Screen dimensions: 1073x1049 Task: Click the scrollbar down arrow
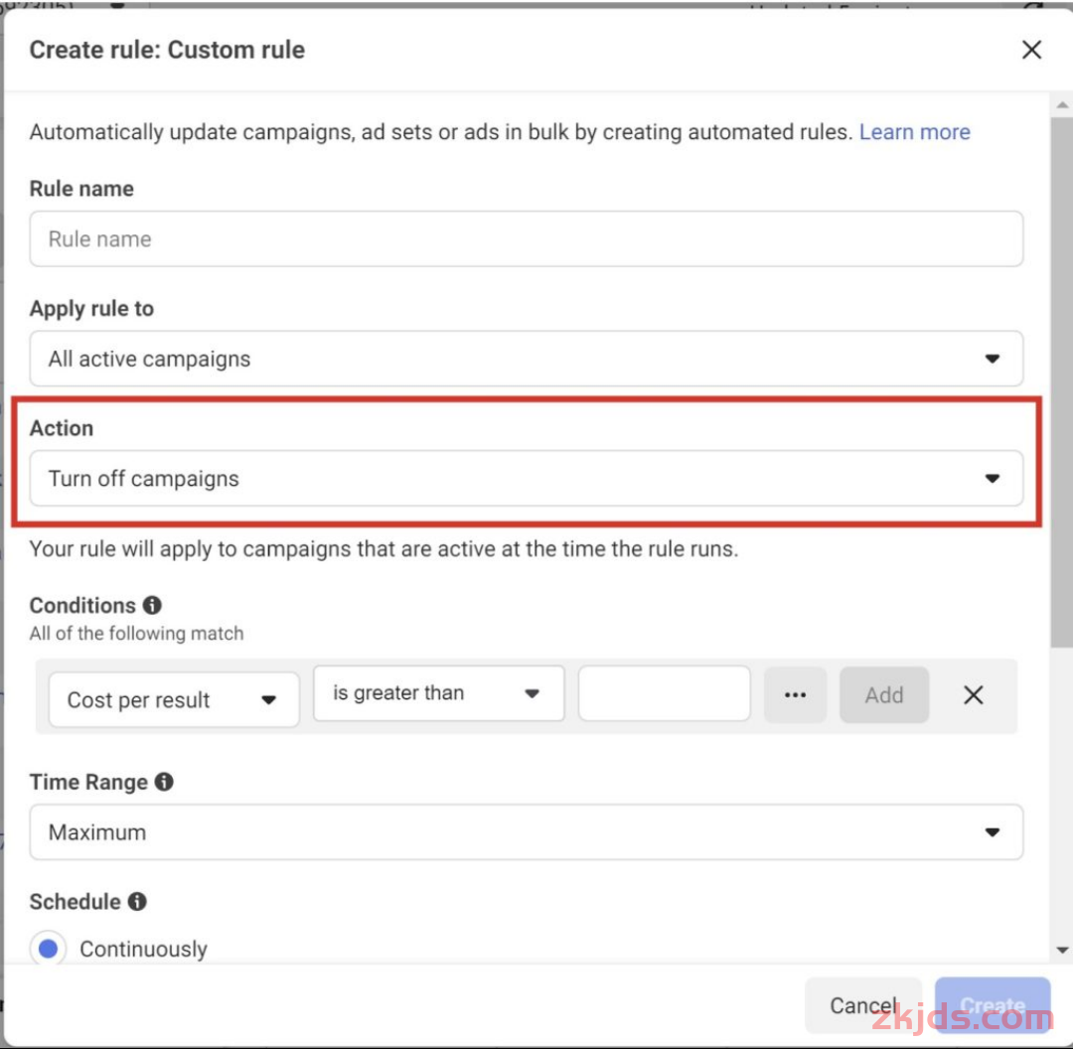pos(1062,950)
